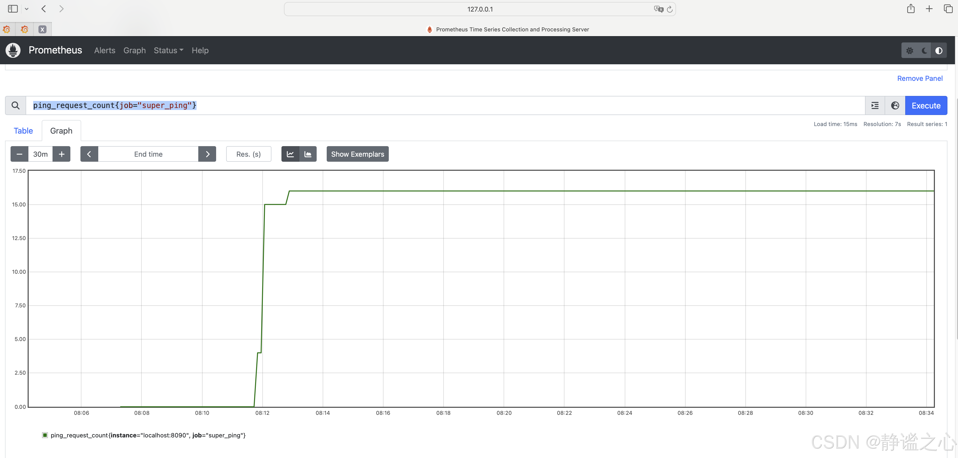Viewport: 958px width, 458px height.
Task: Click the Safari page reload icon
Action: [669, 9]
